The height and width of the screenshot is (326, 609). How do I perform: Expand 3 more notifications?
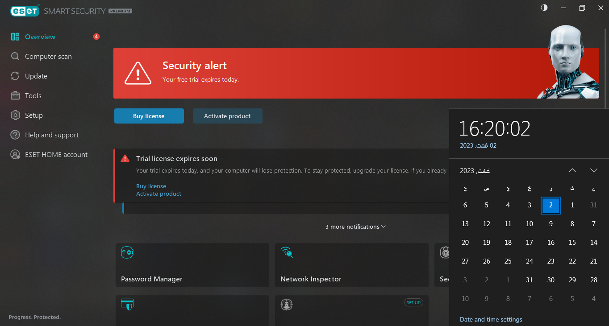coord(355,227)
